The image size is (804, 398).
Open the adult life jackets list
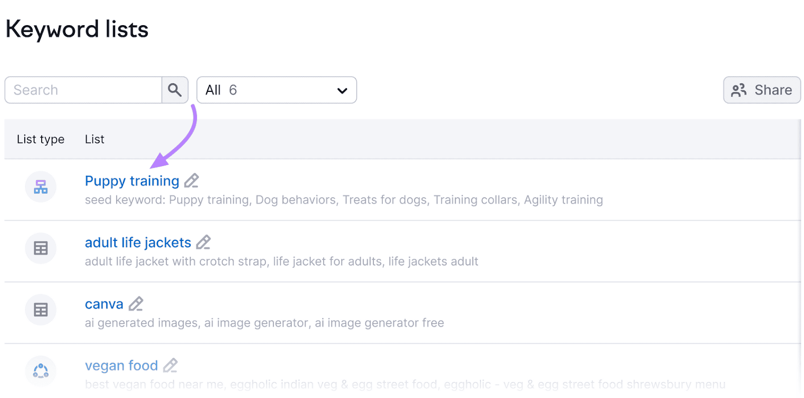138,242
